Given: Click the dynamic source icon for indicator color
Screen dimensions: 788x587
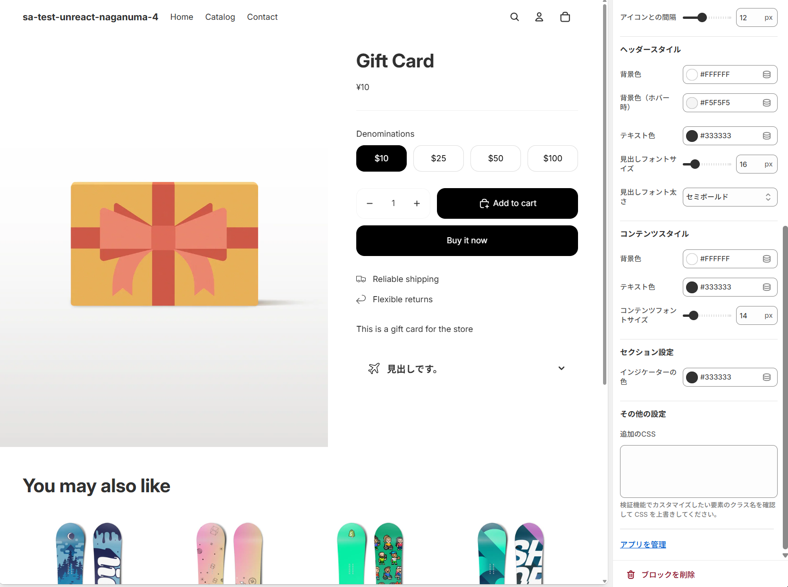Looking at the screenshot, I should point(767,377).
